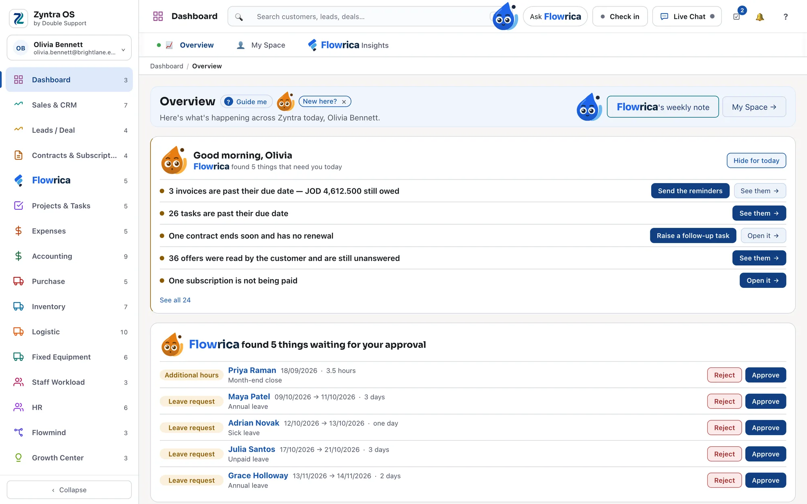Screen dimensions: 807x504
Task: Switch to the Overview tab
Action: pyautogui.click(x=186, y=45)
